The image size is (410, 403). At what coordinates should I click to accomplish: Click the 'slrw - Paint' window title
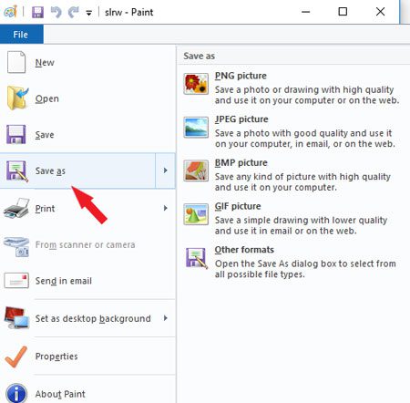(x=128, y=13)
